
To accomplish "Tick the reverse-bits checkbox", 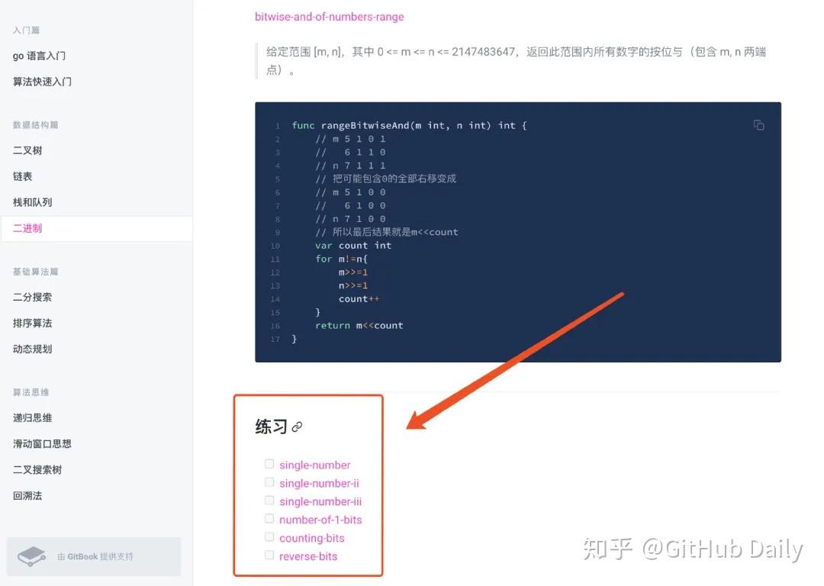I will tap(269, 555).
